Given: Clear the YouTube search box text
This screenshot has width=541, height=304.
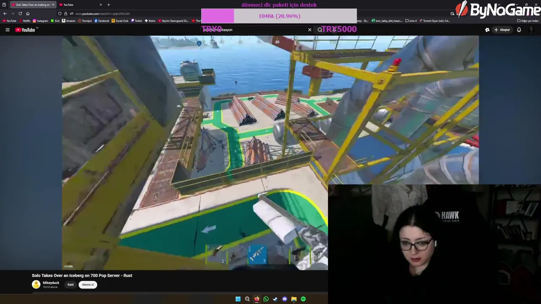Looking at the screenshot, I should pos(310,30).
